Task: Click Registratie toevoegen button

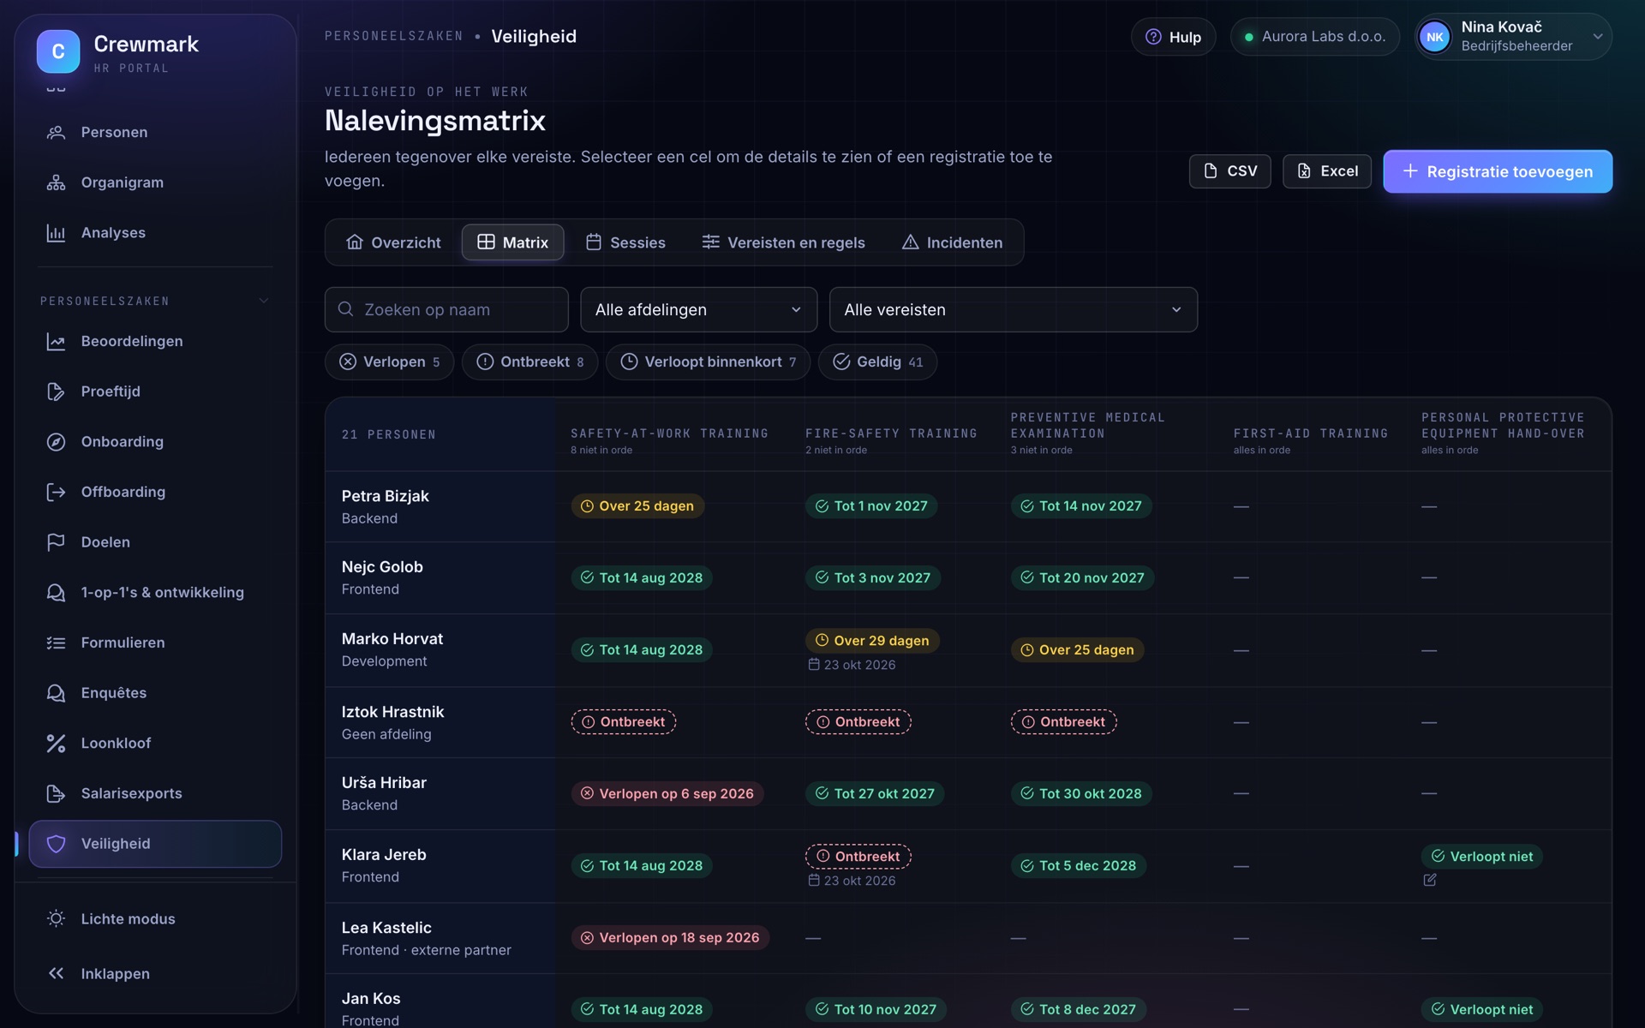Action: 1497,171
